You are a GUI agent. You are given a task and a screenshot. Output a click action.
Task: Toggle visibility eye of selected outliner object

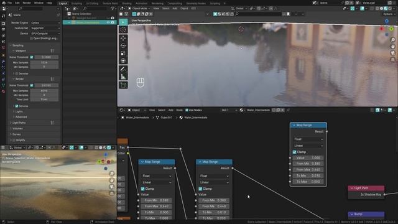[x=108, y=22]
